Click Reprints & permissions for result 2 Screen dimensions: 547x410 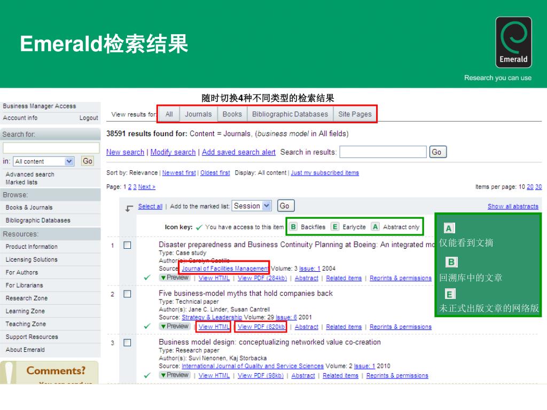(x=401, y=327)
